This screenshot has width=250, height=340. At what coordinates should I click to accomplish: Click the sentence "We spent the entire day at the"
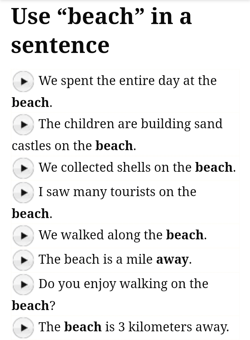pyautogui.click(x=127, y=81)
